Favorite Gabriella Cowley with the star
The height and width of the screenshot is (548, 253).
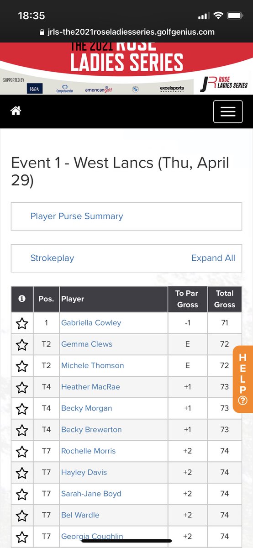tap(22, 323)
